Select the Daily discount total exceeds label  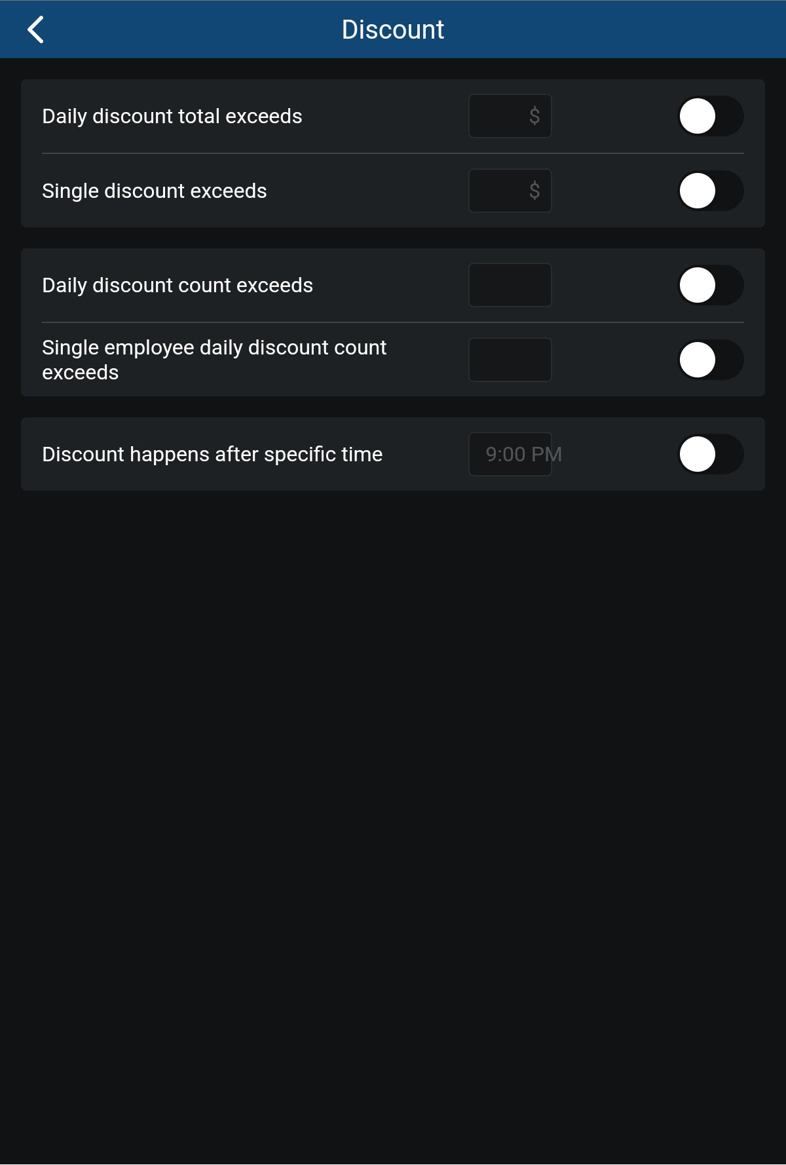tap(172, 116)
